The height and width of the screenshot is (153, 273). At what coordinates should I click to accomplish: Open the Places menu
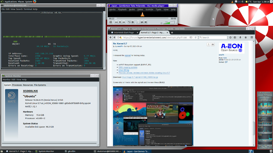tap(21, 2)
